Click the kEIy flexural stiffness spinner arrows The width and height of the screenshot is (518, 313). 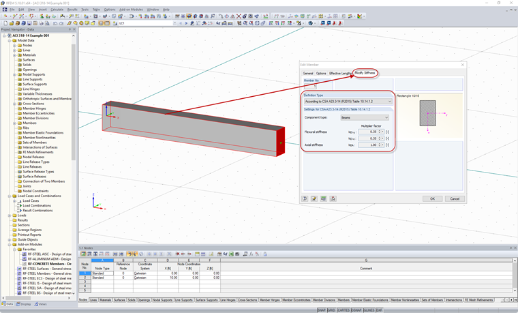pyautogui.click(x=380, y=132)
